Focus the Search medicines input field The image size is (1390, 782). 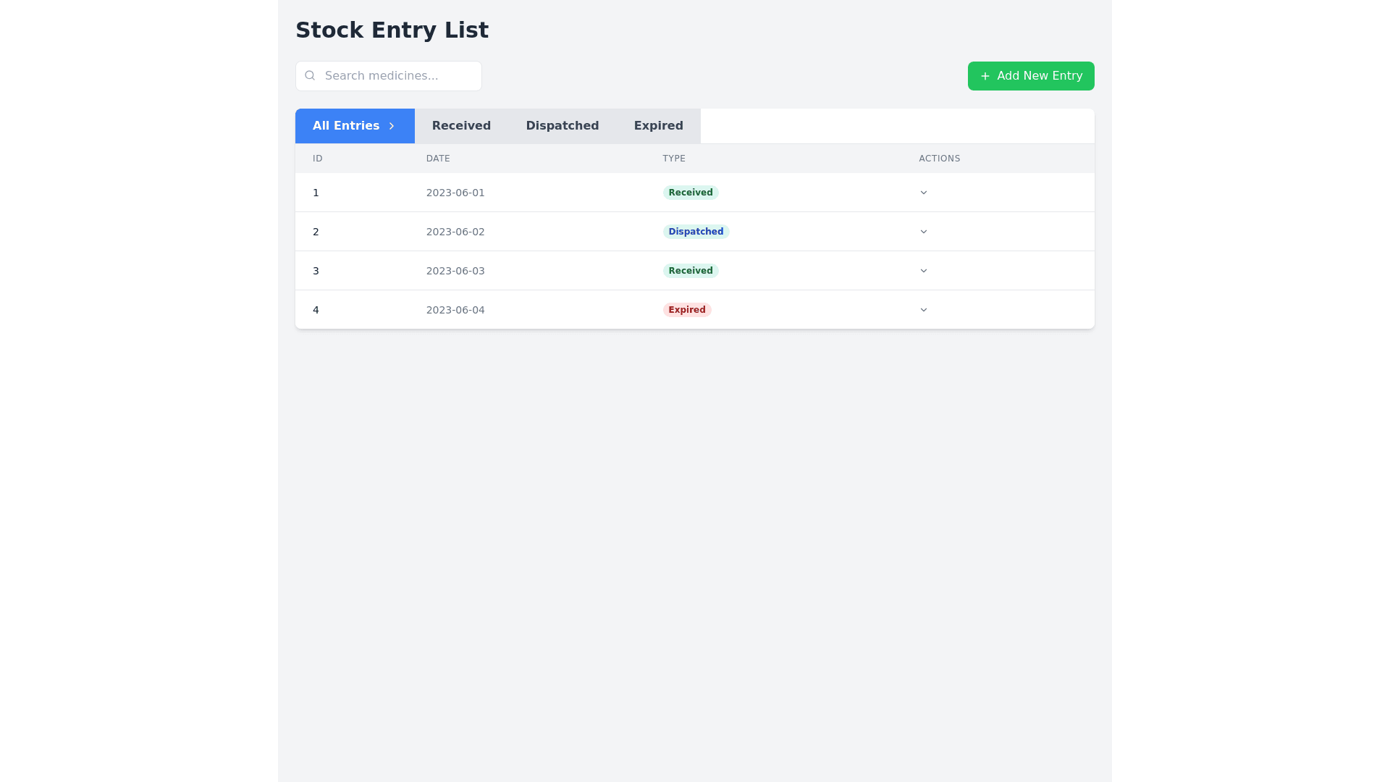click(398, 76)
